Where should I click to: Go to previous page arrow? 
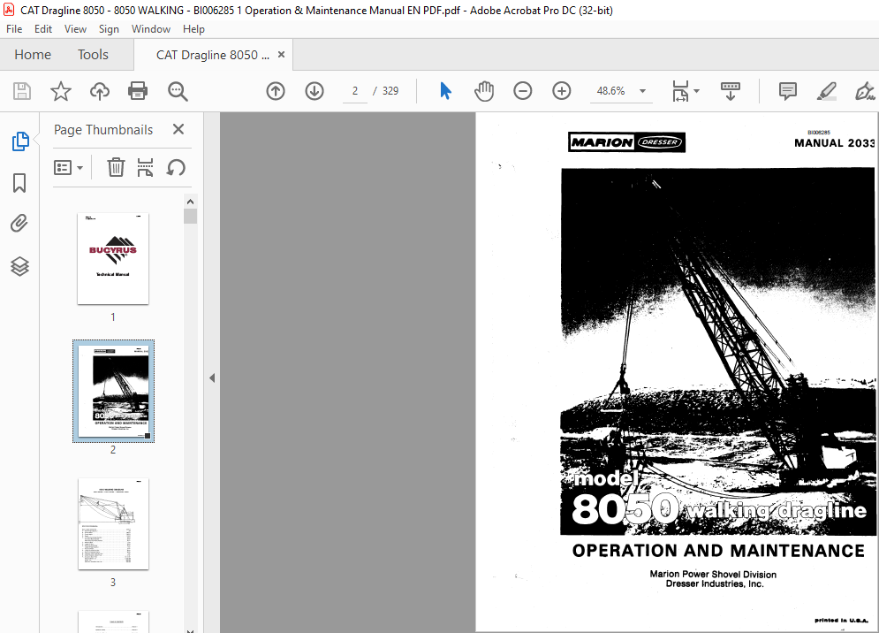point(276,91)
